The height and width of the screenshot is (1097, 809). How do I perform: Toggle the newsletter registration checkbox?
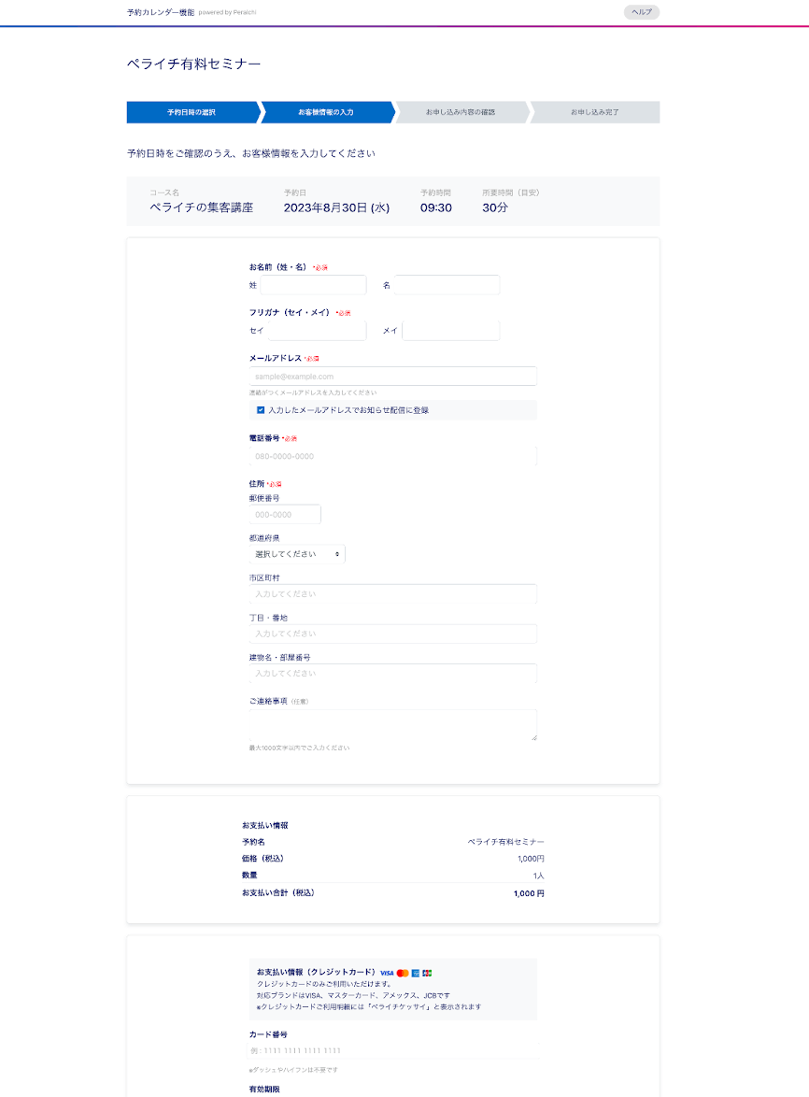click(261, 409)
